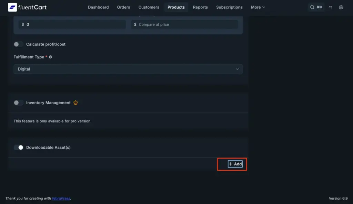Viewport: 353px width, 204px height.
Task: Open the Fulfillment Type dropdown showing Digital
Action: coord(128,69)
